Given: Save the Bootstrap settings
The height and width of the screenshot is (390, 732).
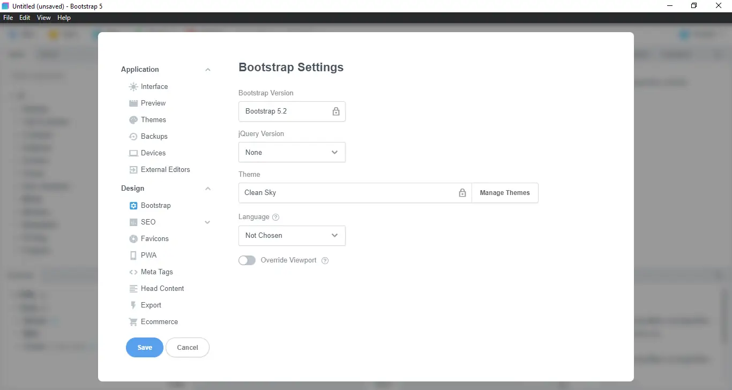Looking at the screenshot, I should [144, 347].
